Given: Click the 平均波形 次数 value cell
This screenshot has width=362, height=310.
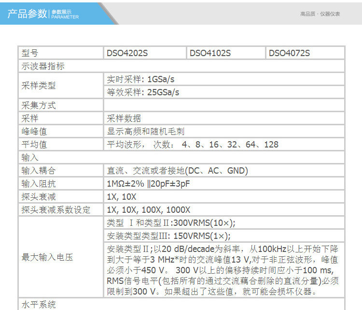Looking at the screenshot, I should pyautogui.click(x=224, y=145).
